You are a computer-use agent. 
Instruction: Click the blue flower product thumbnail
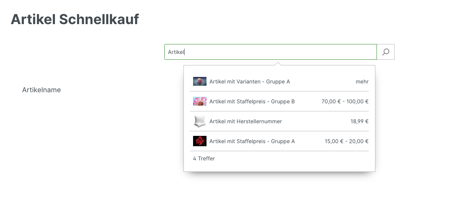(200, 82)
